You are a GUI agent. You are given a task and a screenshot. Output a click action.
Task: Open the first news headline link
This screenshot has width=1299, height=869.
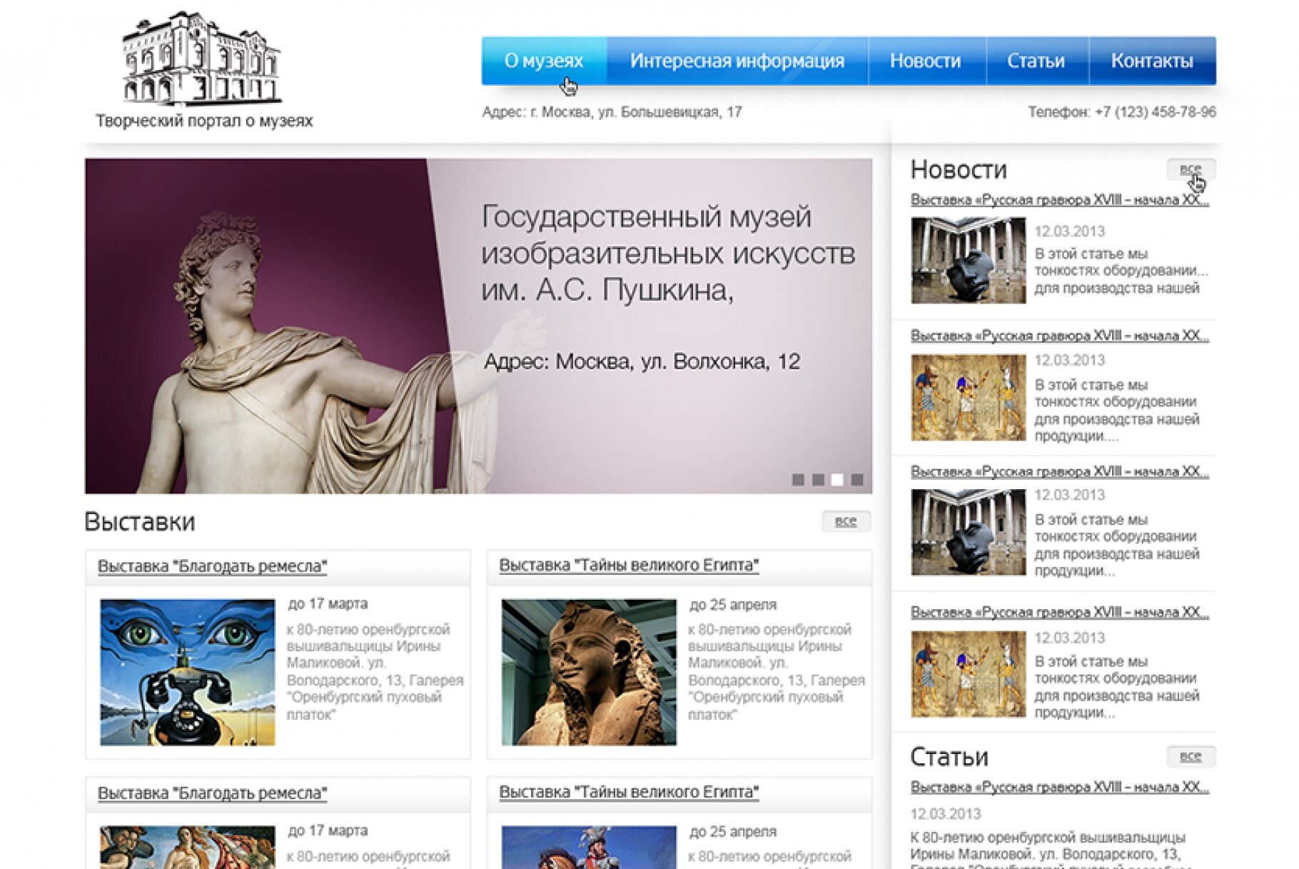[x=1060, y=200]
